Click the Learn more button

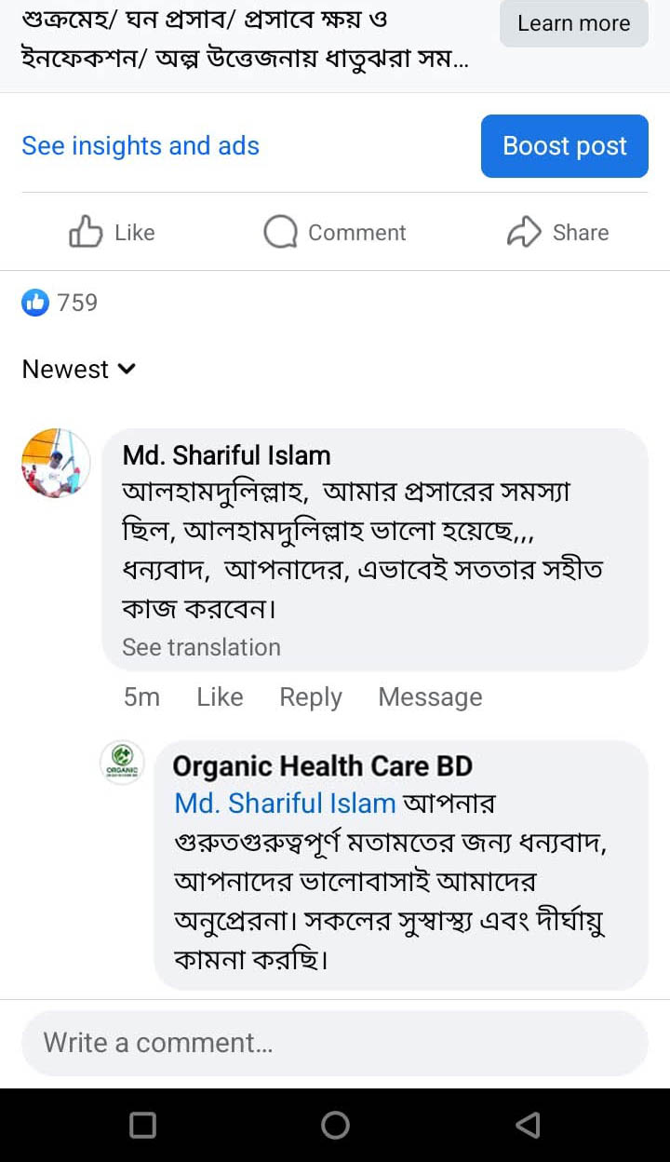click(x=573, y=23)
